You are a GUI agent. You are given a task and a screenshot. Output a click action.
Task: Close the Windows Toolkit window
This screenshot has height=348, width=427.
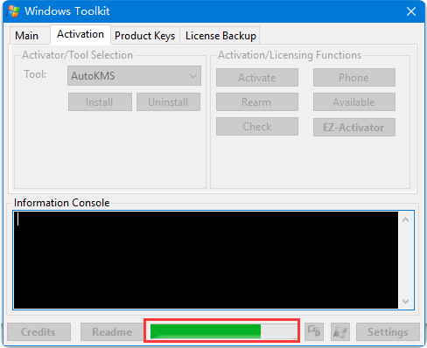tap(411, 11)
